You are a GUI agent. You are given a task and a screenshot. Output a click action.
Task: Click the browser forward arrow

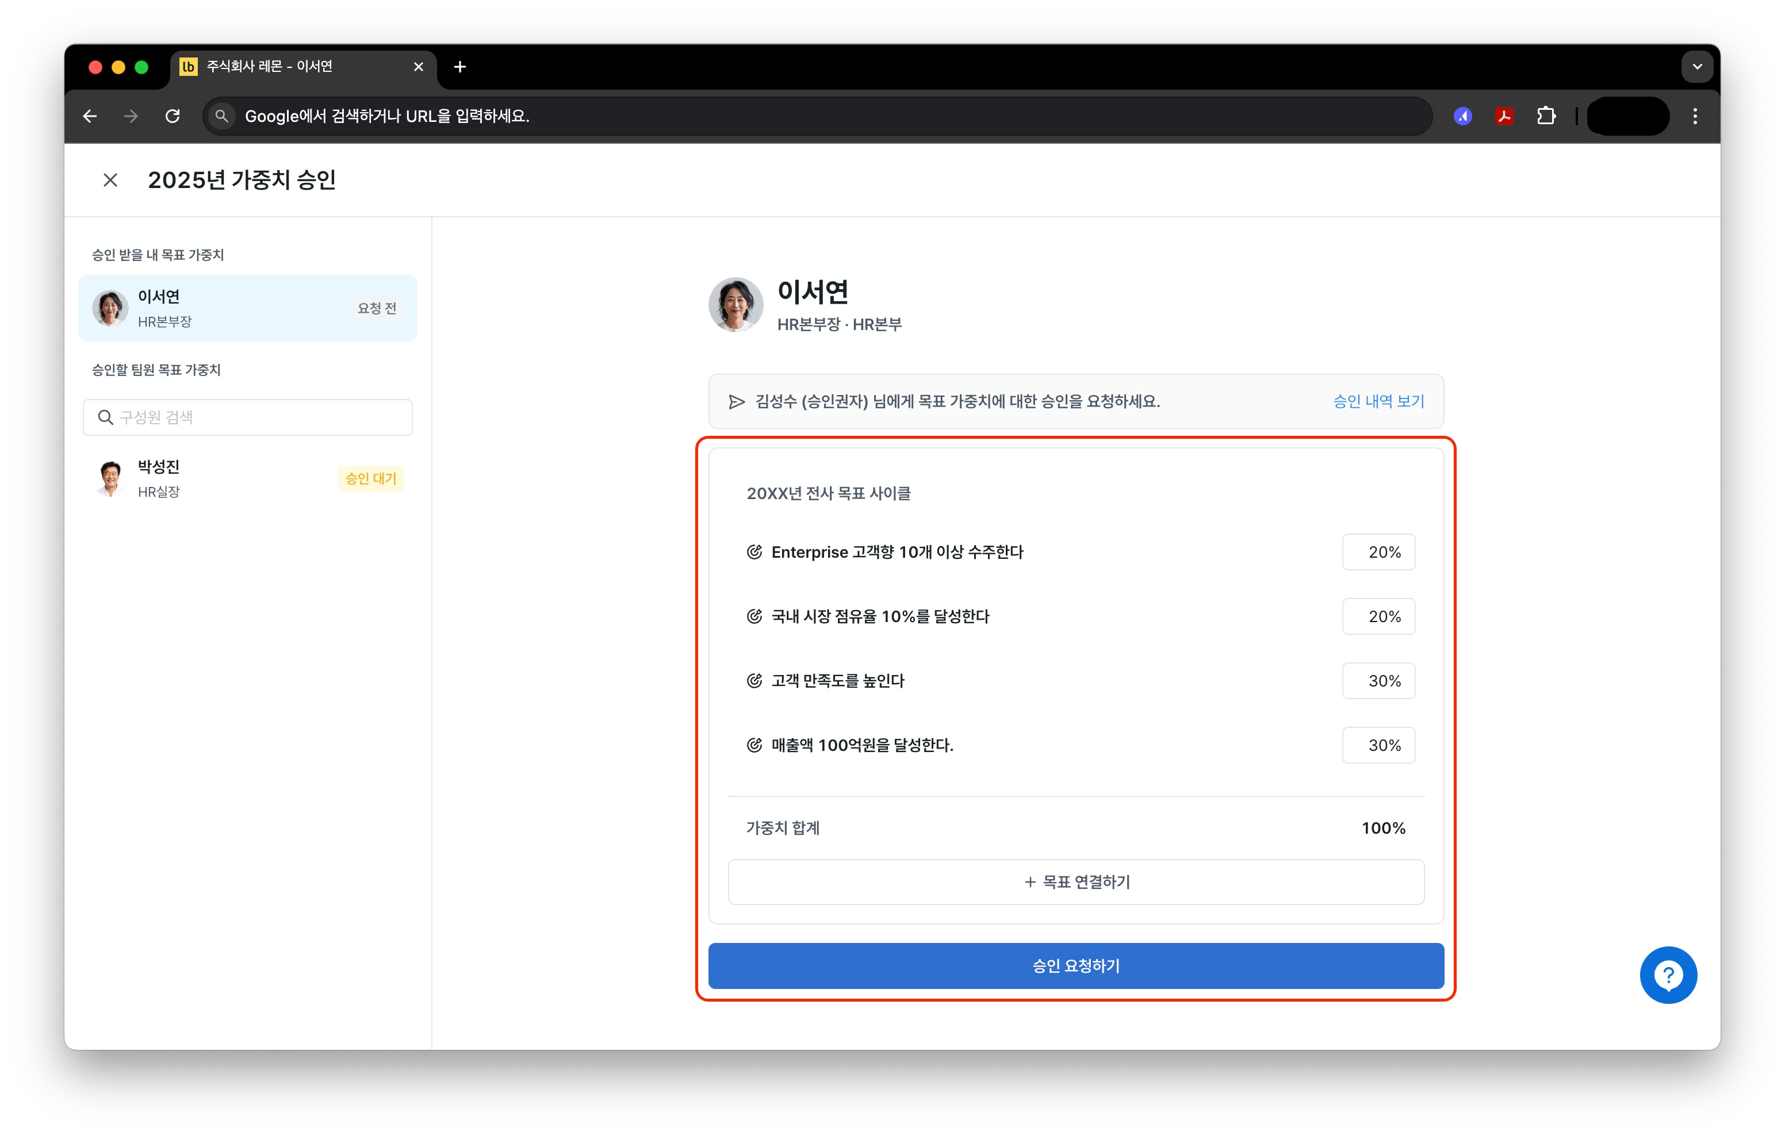click(x=131, y=116)
